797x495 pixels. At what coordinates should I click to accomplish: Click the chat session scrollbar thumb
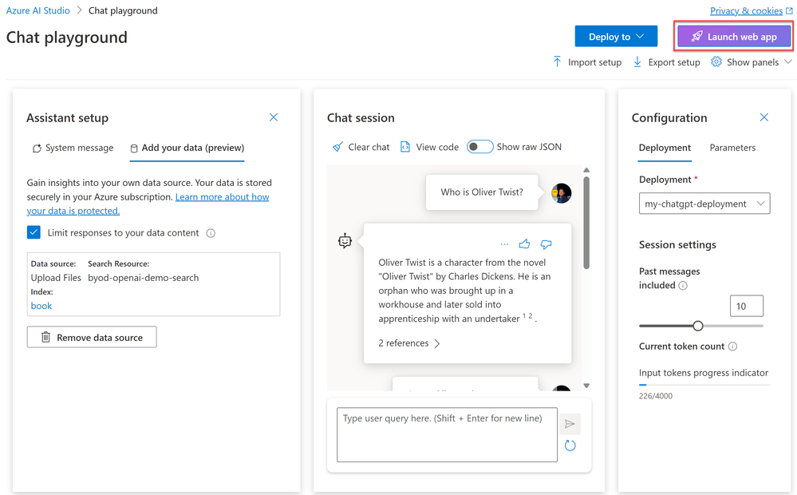586,222
